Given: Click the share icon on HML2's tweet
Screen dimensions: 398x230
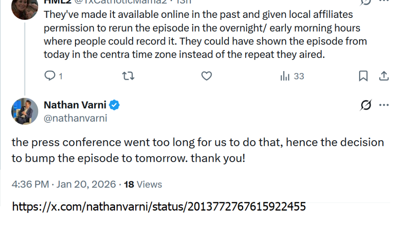Looking at the screenshot, I should click(x=384, y=76).
